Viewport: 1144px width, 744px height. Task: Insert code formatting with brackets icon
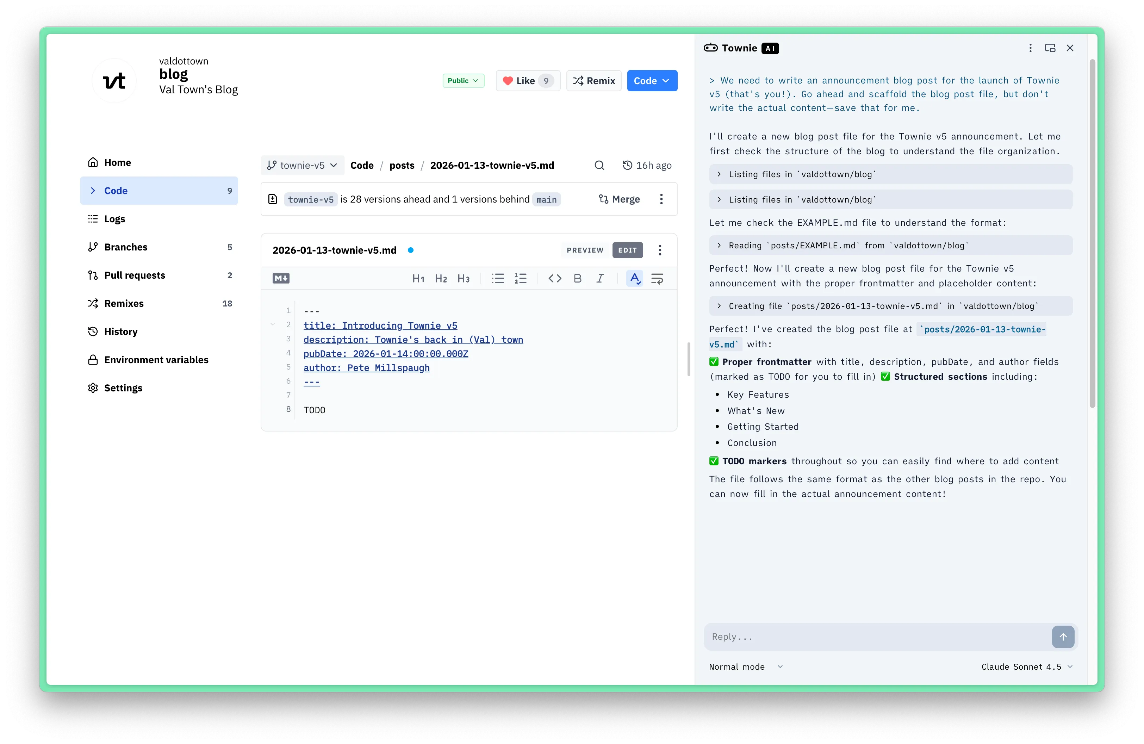[555, 278]
